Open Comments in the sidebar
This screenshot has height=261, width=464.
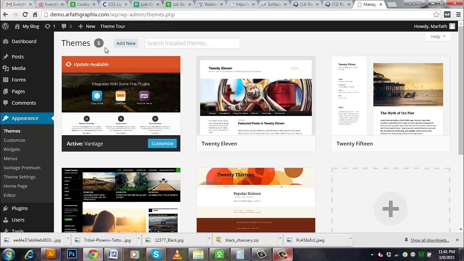click(x=27, y=103)
